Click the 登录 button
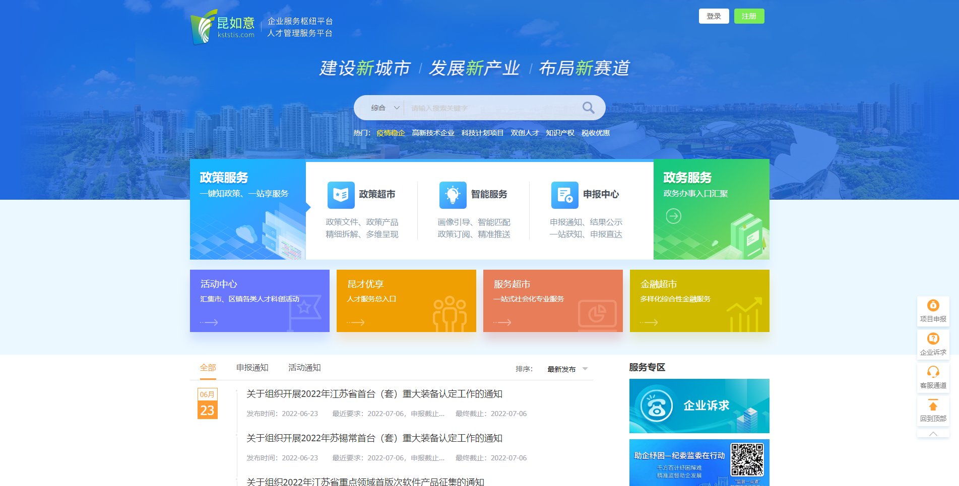The width and height of the screenshot is (959, 486). point(714,16)
